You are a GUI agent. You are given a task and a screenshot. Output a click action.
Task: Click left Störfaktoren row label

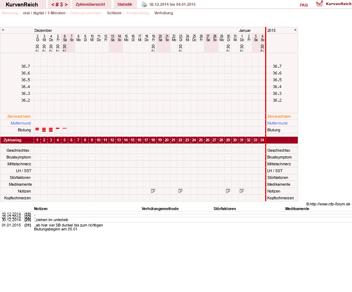(x=20, y=177)
